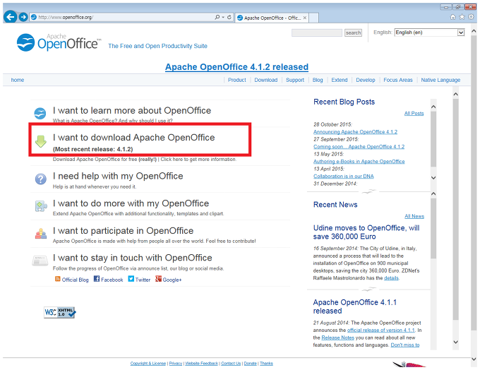Image resolution: width=480 pixels, height=370 pixels.
Task: Open the Release Notes link
Action: click(337, 338)
